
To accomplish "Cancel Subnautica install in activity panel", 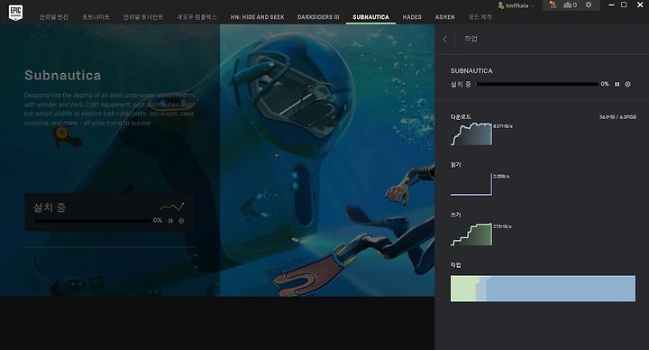I will click(x=628, y=84).
